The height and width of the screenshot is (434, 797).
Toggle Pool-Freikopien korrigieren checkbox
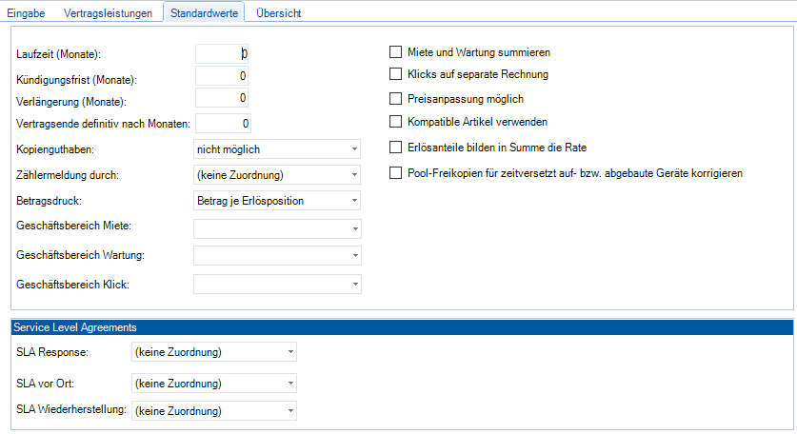coord(396,173)
